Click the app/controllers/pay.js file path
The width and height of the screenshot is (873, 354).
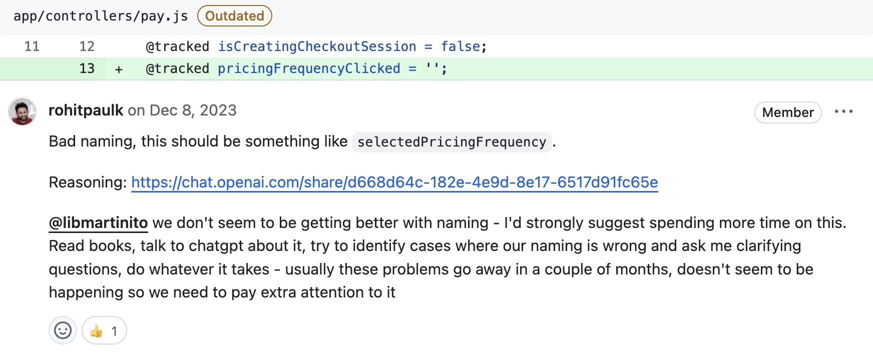click(101, 16)
